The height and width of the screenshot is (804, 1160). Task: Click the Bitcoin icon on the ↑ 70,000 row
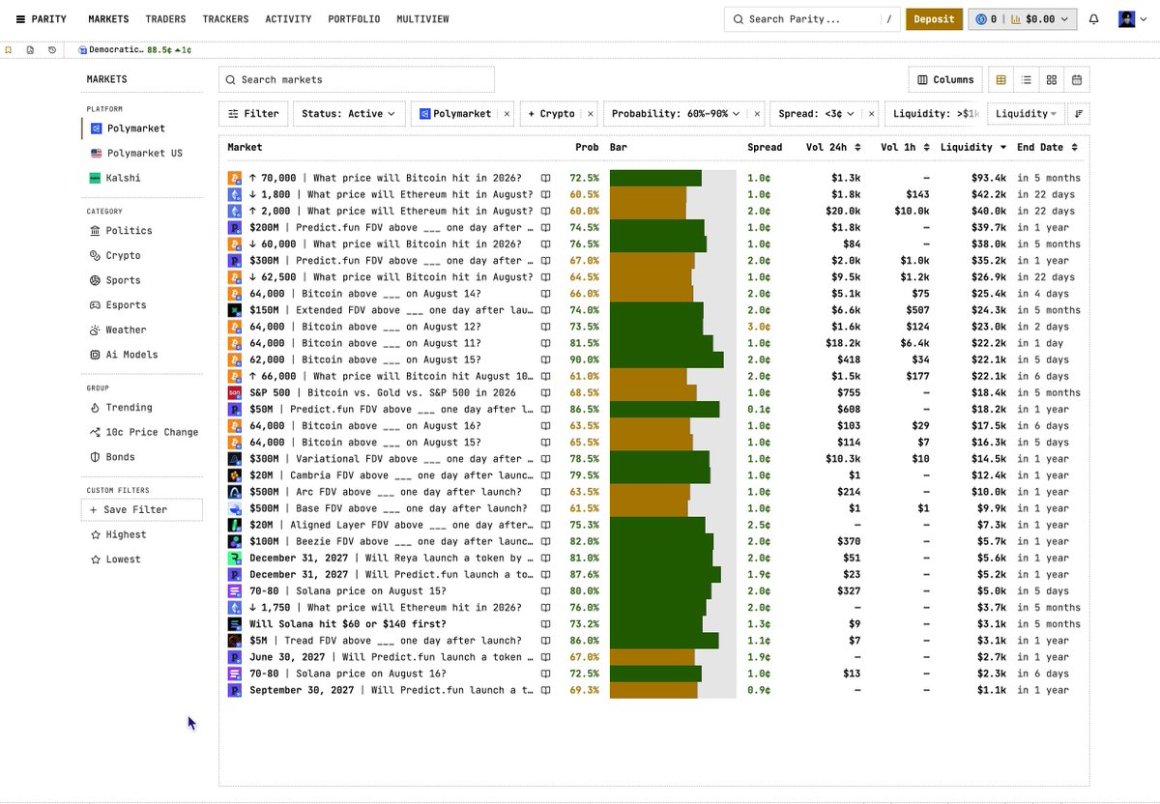coord(234,178)
